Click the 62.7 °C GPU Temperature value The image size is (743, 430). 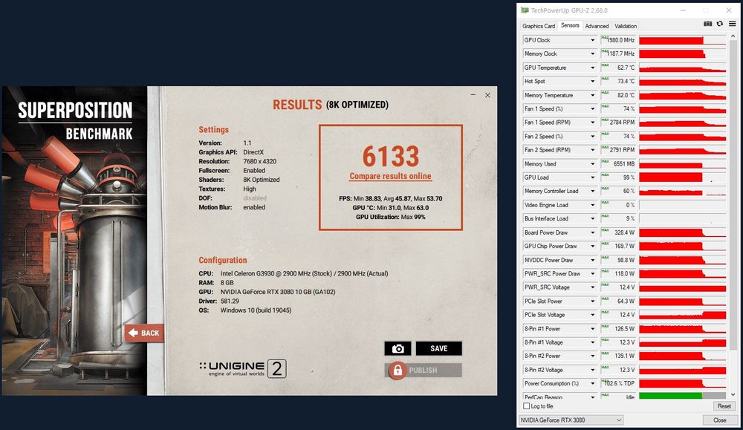tap(626, 68)
